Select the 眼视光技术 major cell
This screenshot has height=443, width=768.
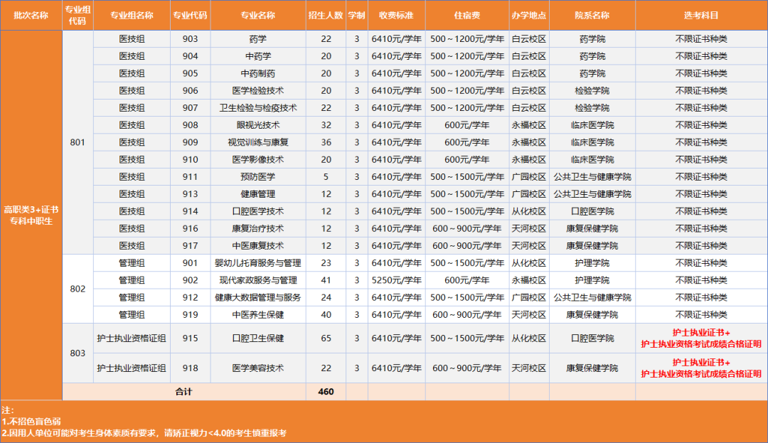pyautogui.click(x=257, y=125)
